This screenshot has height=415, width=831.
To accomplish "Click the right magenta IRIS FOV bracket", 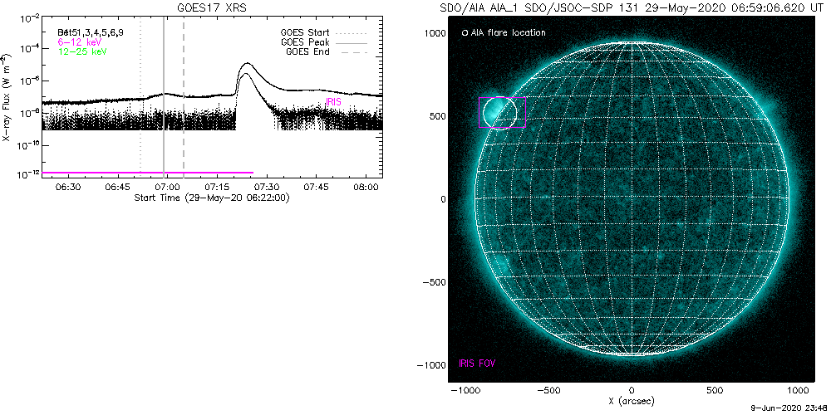I will click(526, 112).
